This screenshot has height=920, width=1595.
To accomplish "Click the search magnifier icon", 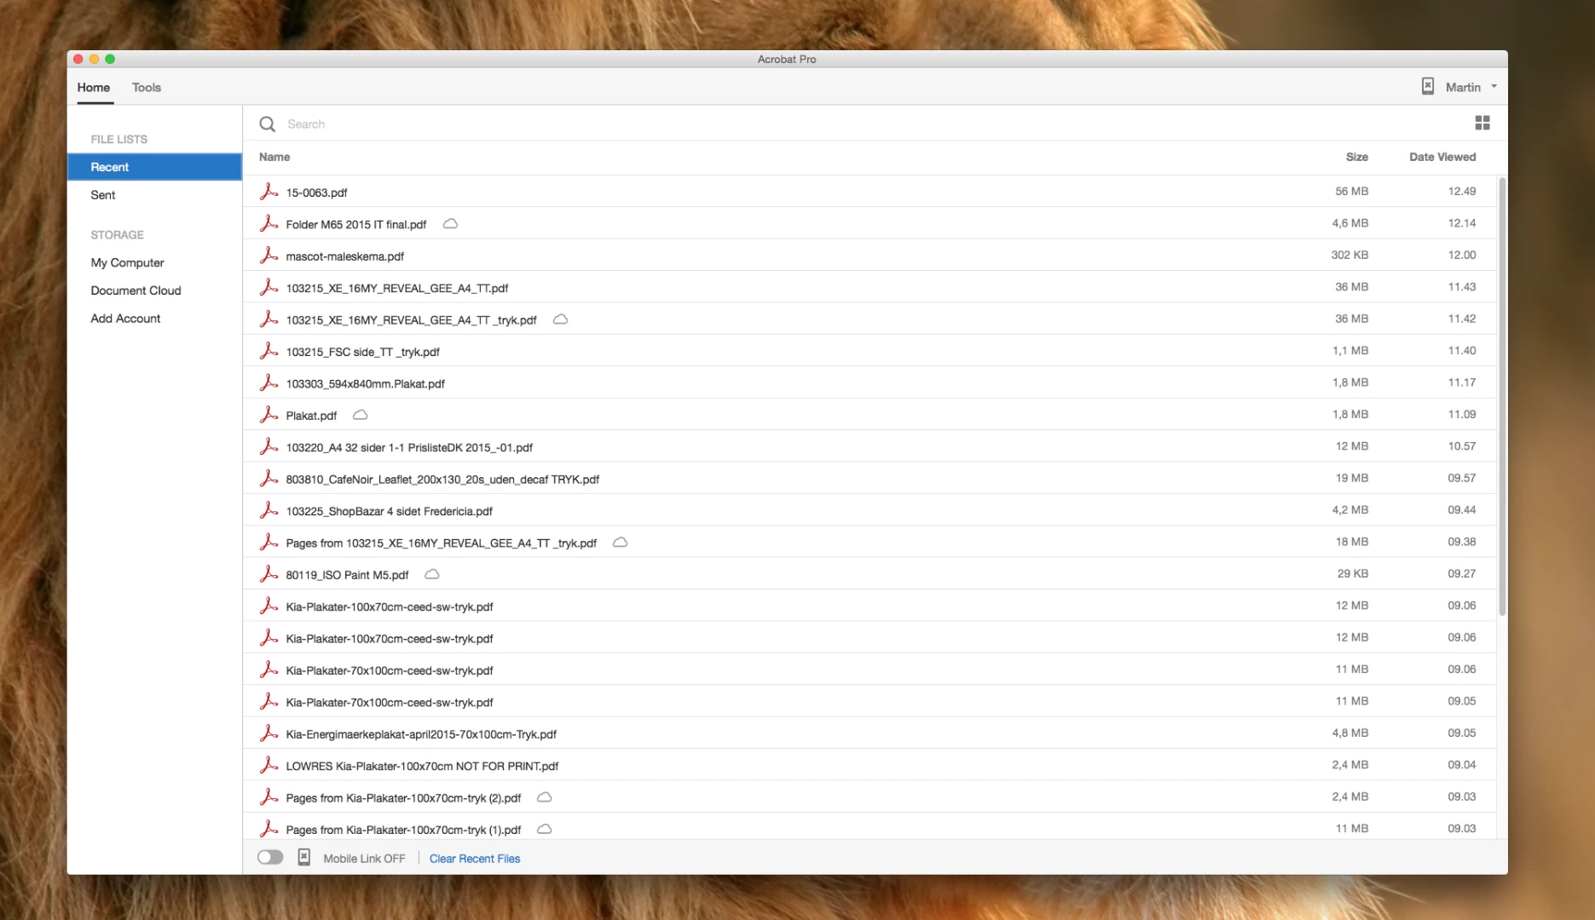I will (267, 124).
